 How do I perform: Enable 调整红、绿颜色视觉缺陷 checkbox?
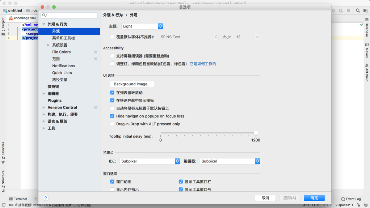(112, 64)
